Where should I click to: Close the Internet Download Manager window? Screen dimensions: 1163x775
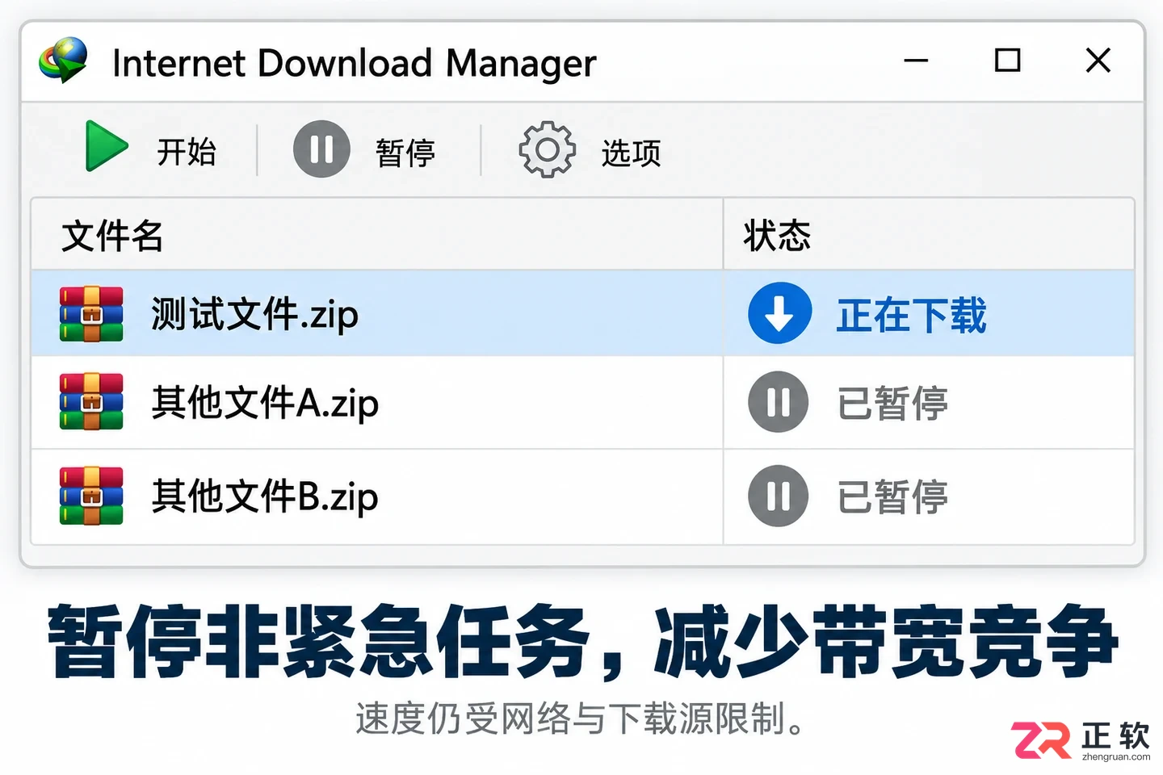(x=1098, y=60)
